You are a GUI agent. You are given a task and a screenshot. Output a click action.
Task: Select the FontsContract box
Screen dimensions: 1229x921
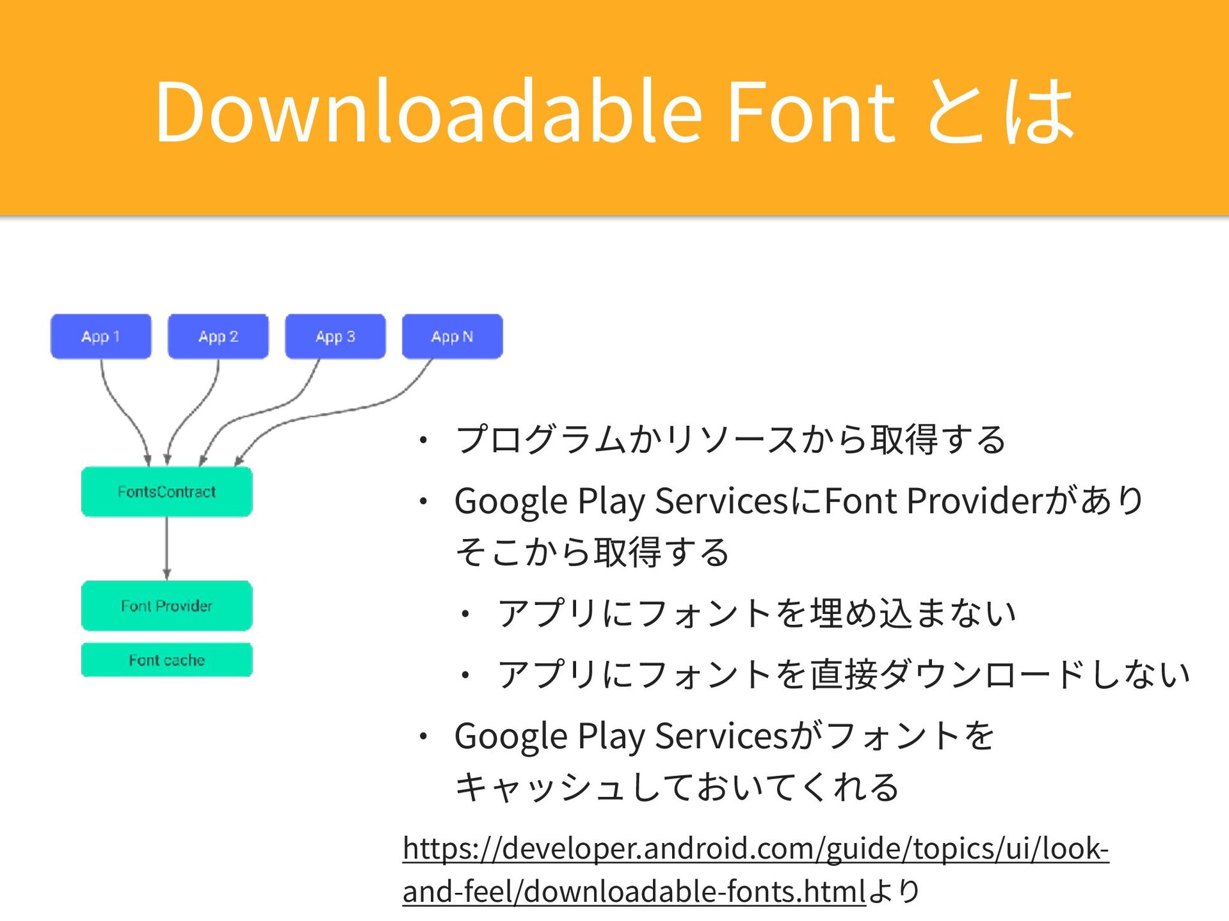point(167,492)
